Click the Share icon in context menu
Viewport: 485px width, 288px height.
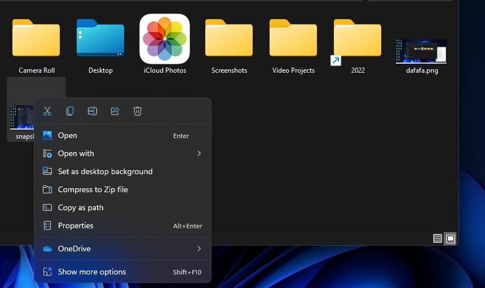115,111
